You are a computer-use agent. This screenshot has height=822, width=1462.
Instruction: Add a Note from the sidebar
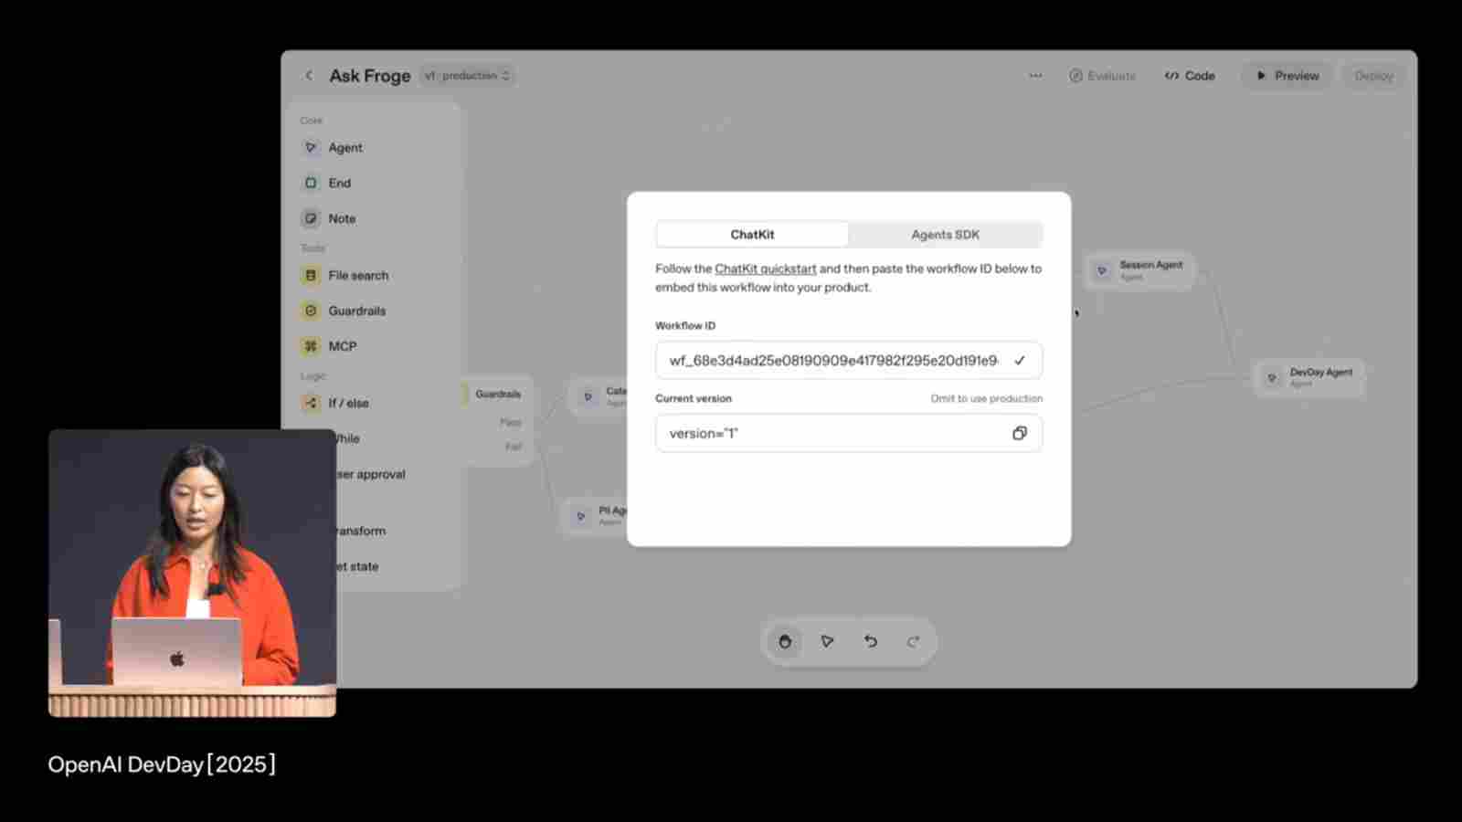coord(341,218)
